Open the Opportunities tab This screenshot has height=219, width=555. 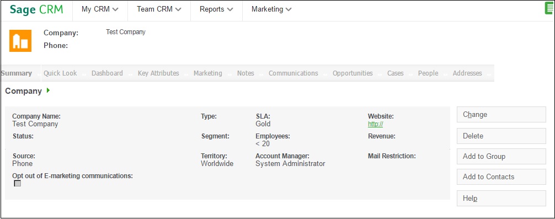353,73
